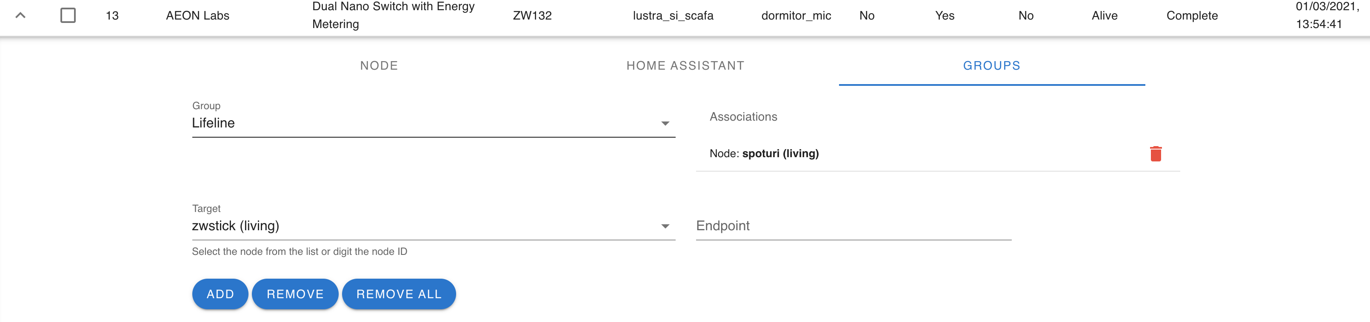Click the lustra_si_scafa node name cell
Image resolution: width=1370 pixels, height=322 pixels.
(x=673, y=15)
